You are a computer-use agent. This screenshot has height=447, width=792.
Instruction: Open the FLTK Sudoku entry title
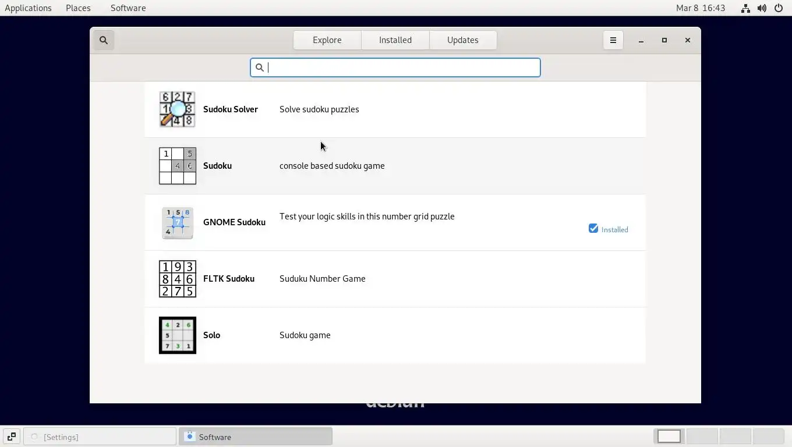click(x=229, y=279)
